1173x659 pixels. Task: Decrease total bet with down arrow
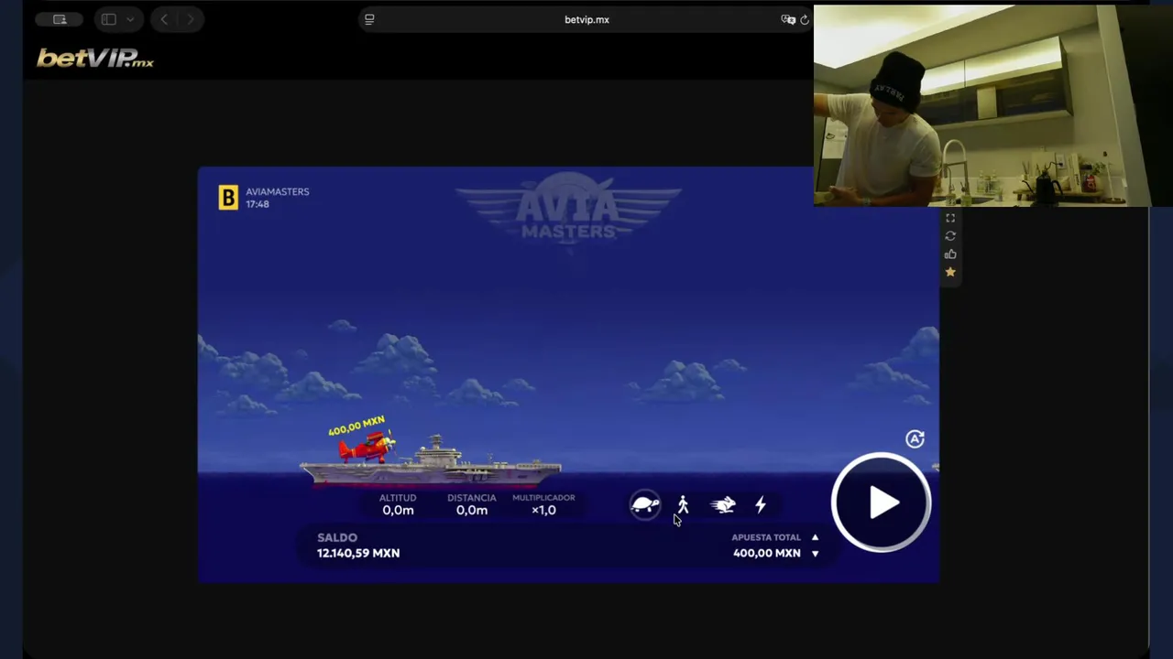pos(815,554)
